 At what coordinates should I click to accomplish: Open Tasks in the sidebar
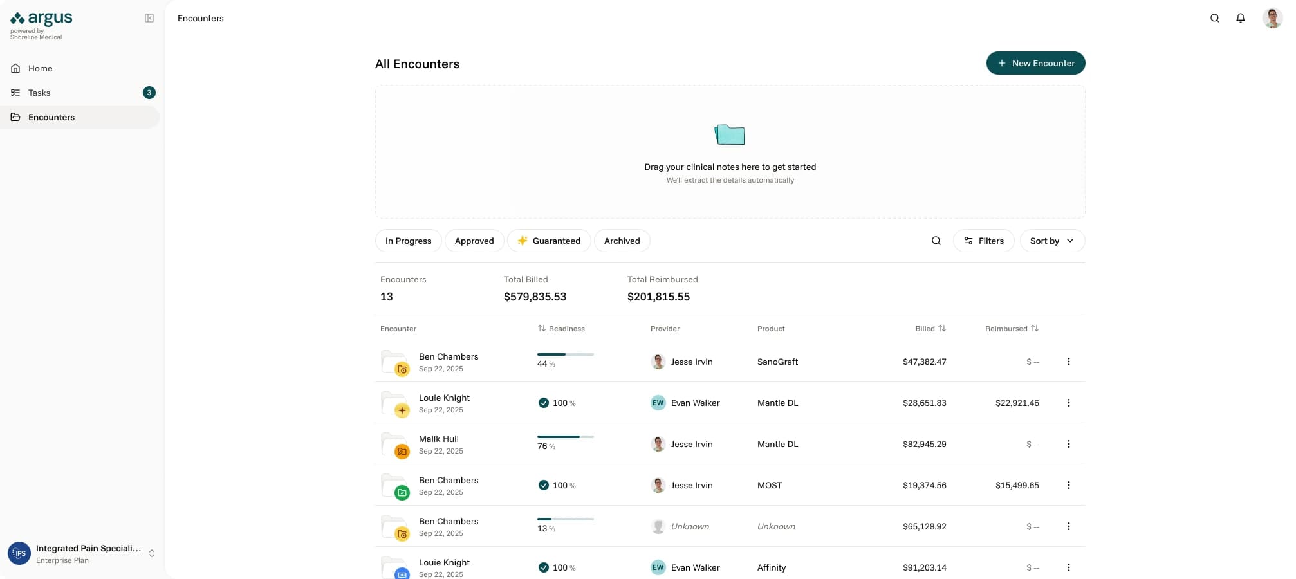[x=39, y=93]
